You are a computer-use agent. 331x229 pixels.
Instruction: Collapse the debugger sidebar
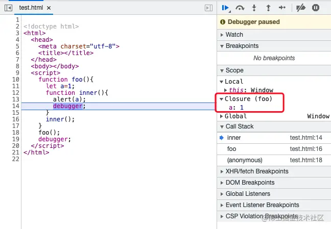click(x=208, y=8)
